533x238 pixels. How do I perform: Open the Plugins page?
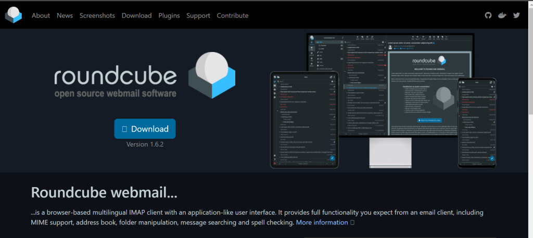point(169,16)
